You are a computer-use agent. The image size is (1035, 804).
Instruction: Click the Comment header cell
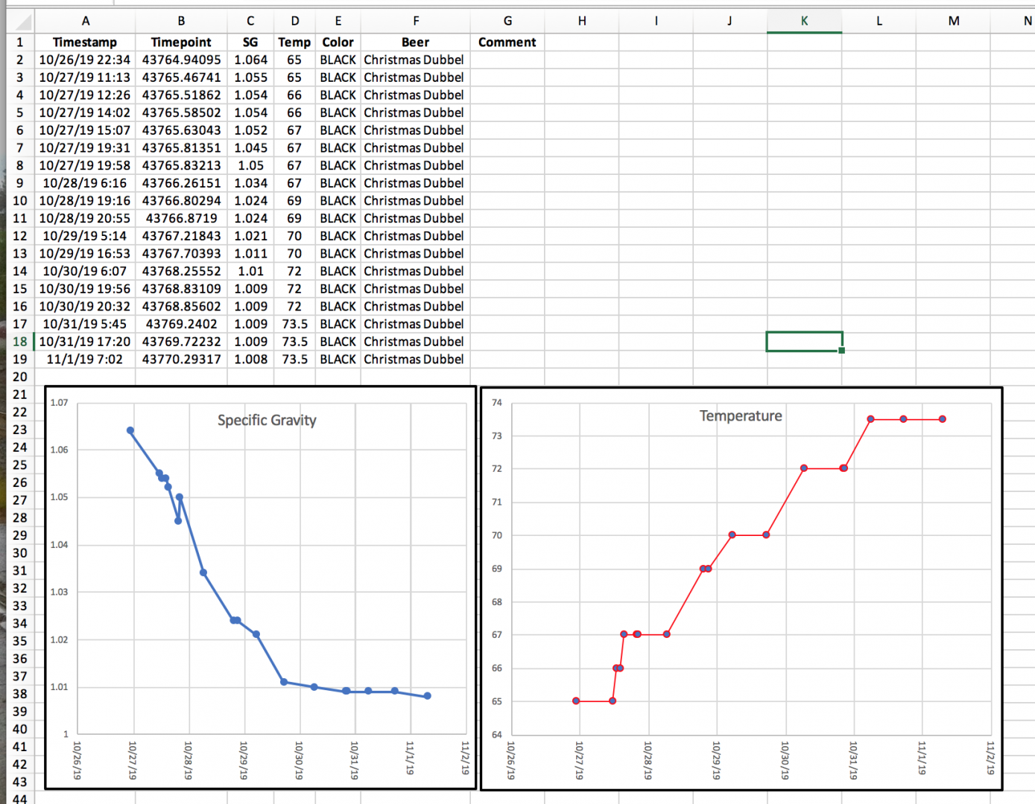click(x=507, y=42)
